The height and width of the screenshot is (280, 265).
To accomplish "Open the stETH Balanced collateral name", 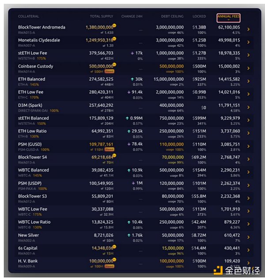I will [x=33, y=118].
